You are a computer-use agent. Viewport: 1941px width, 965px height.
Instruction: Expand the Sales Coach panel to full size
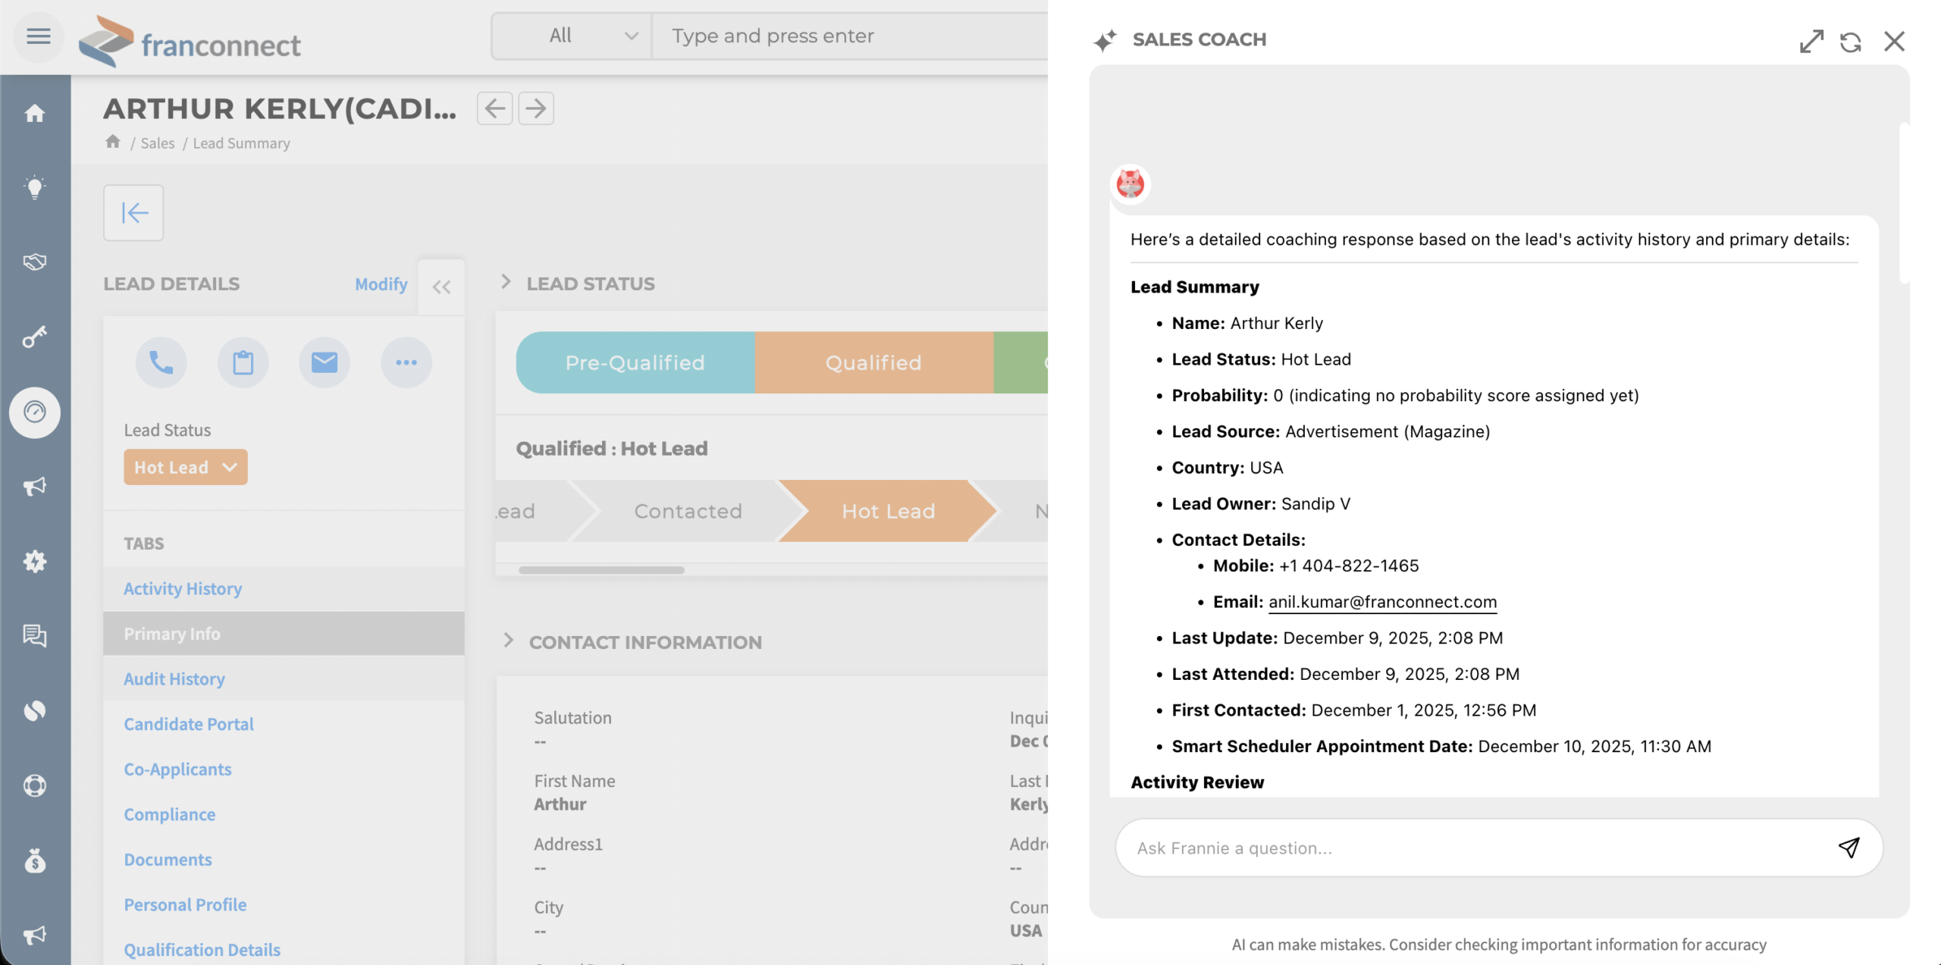(1811, 41)
